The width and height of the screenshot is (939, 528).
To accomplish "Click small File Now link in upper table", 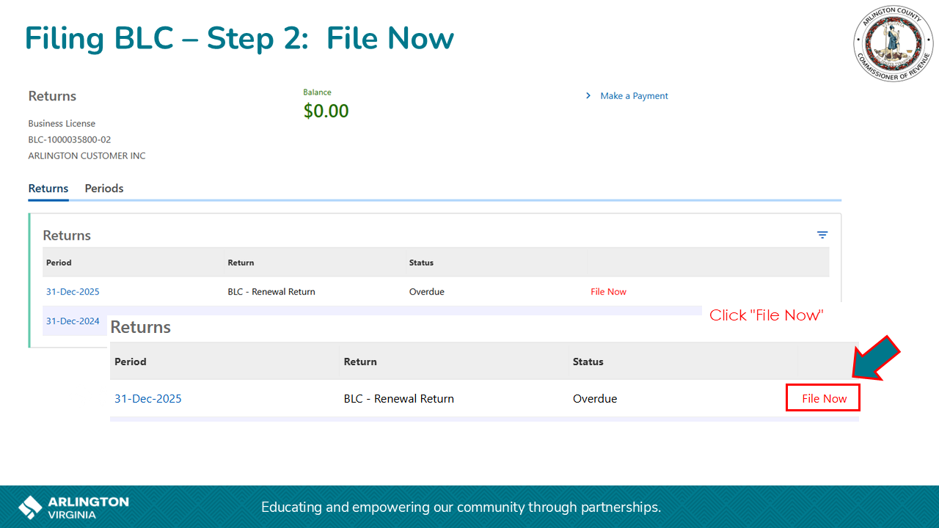I will 608,292.
